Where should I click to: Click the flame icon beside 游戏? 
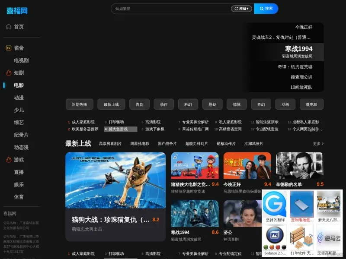tap(9, 159)
